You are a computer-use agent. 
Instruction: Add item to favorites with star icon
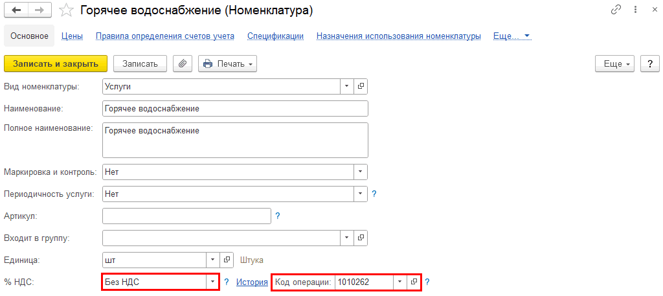coord(65,10)
